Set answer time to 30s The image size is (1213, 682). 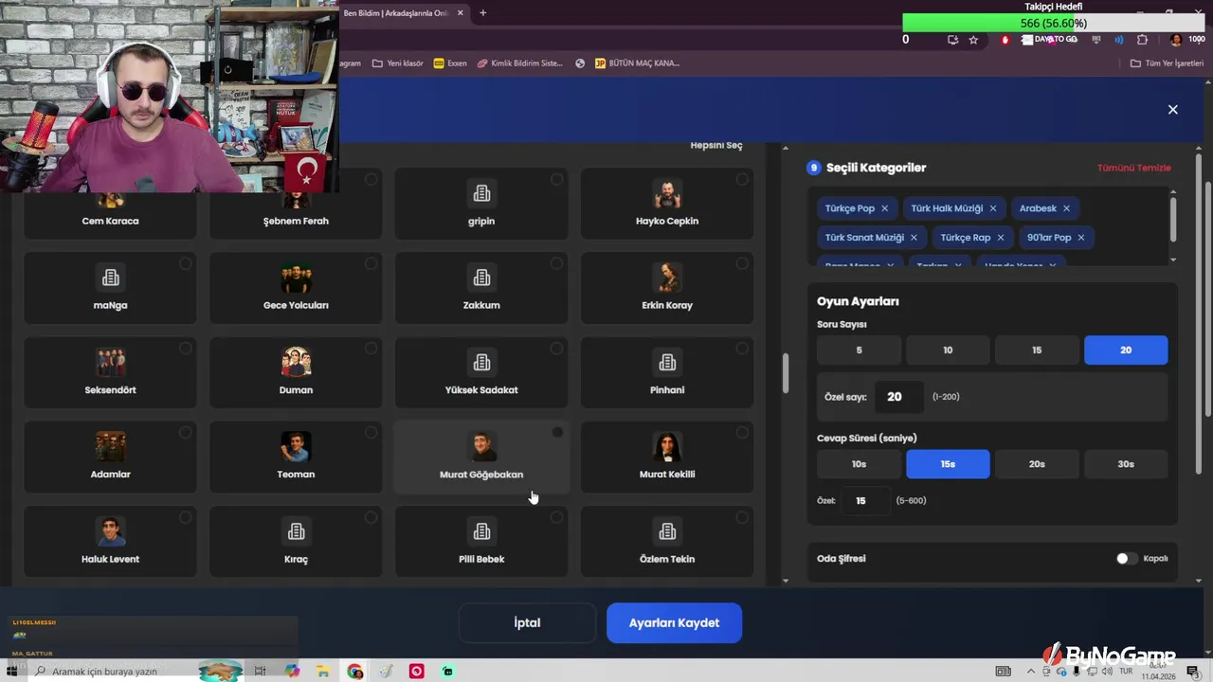(x=1126, y=464)
